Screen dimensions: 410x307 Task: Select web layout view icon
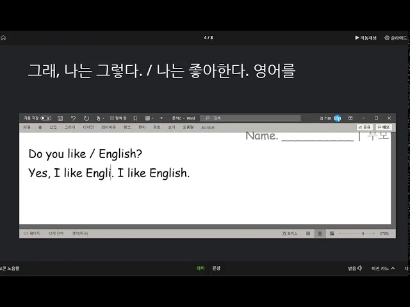pyautogui.click(x=332, y=233)
